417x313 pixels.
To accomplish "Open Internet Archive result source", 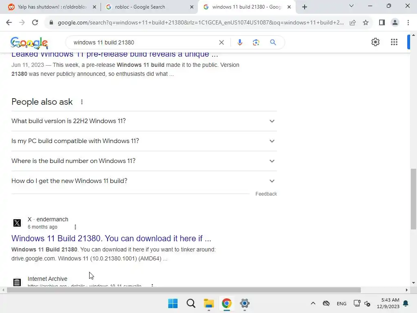I will pyautogui.click(x=47, y=279).
